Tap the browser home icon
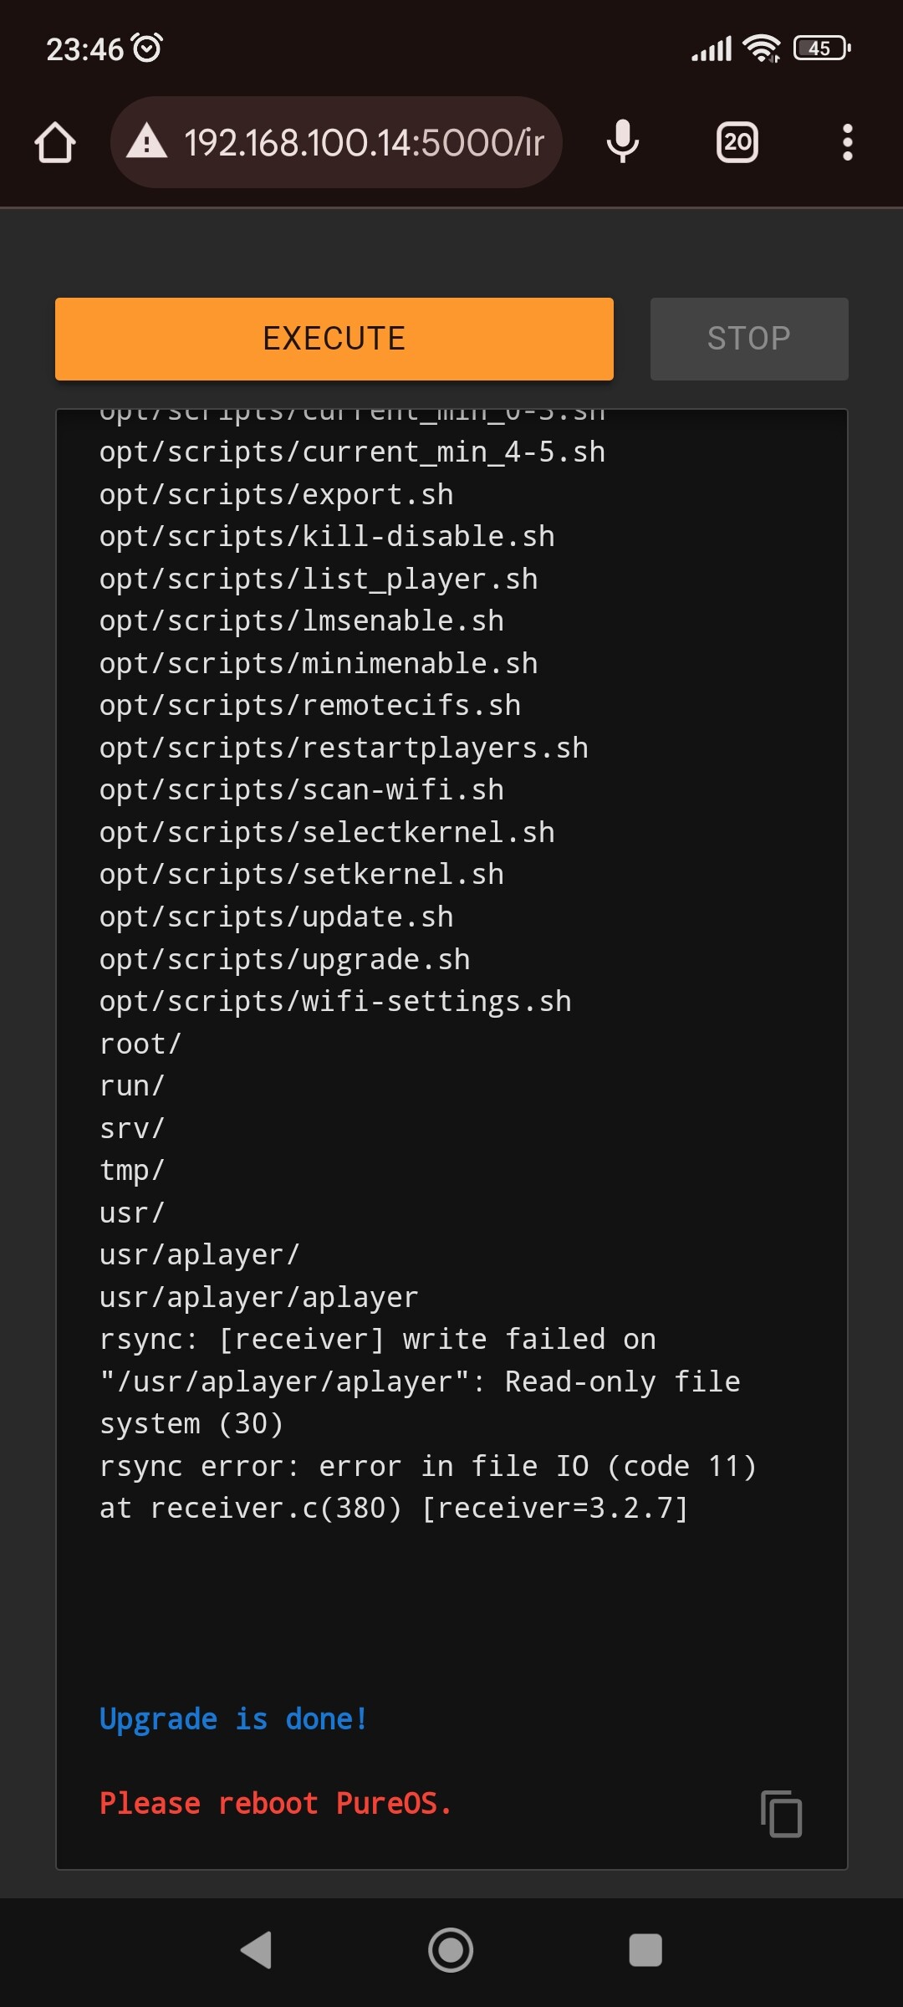Image resolution: width=903 pixels, height=2007 pixels. click(x=55, y=142)
